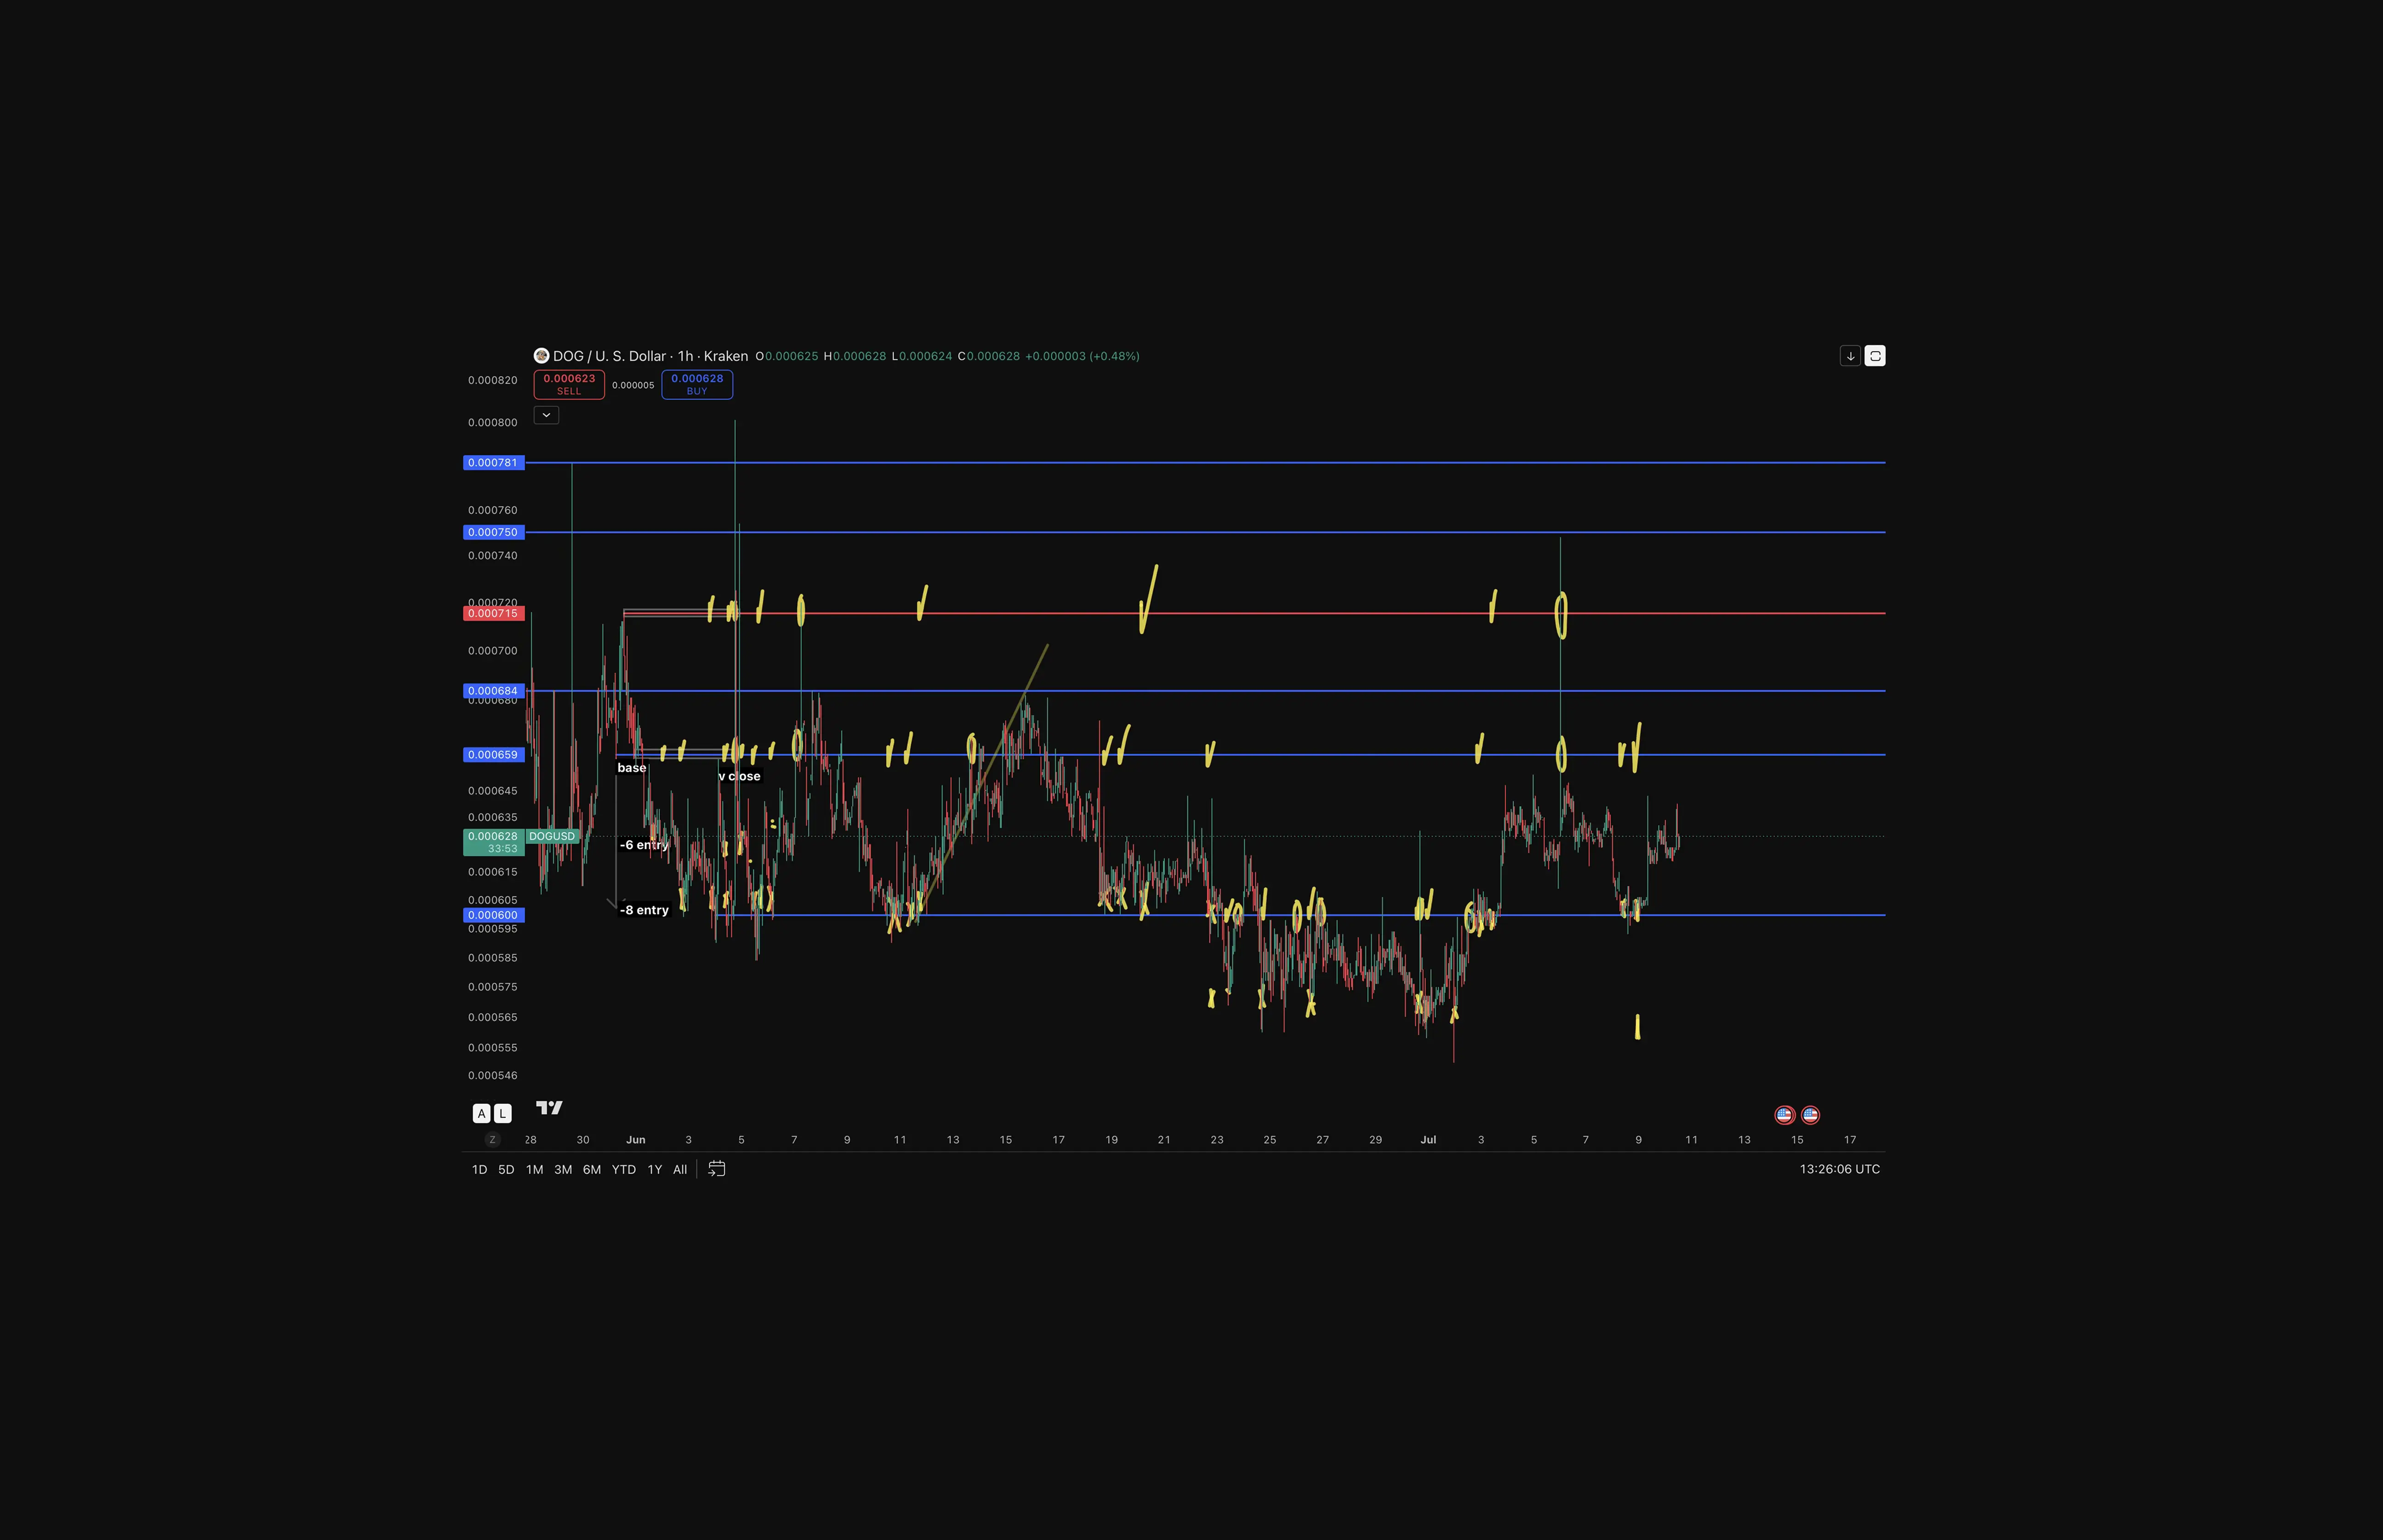Image resolution: width=2383 pixels, height=1540 pixels.
Task: Select the 1Y time range
Action: [x=655, y=1170]
